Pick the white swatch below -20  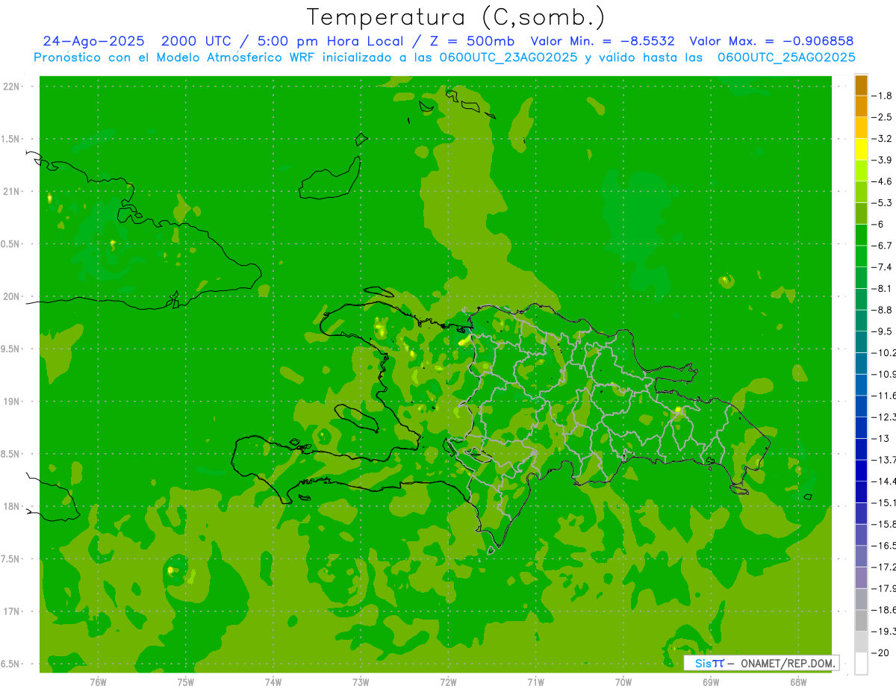point(862,664)
